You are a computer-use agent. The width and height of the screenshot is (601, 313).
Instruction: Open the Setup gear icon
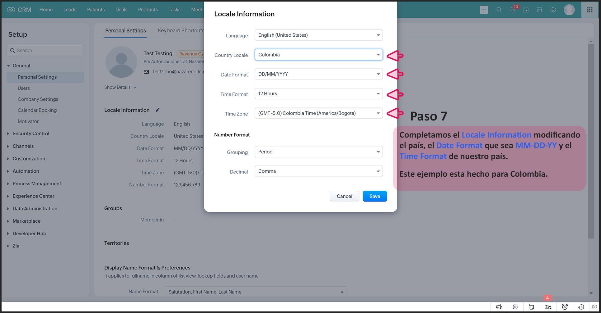553,10
